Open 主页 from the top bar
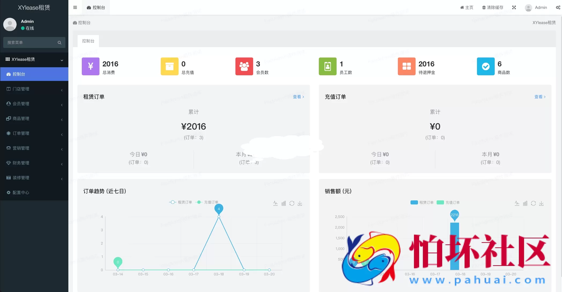 tap(467, 7)
